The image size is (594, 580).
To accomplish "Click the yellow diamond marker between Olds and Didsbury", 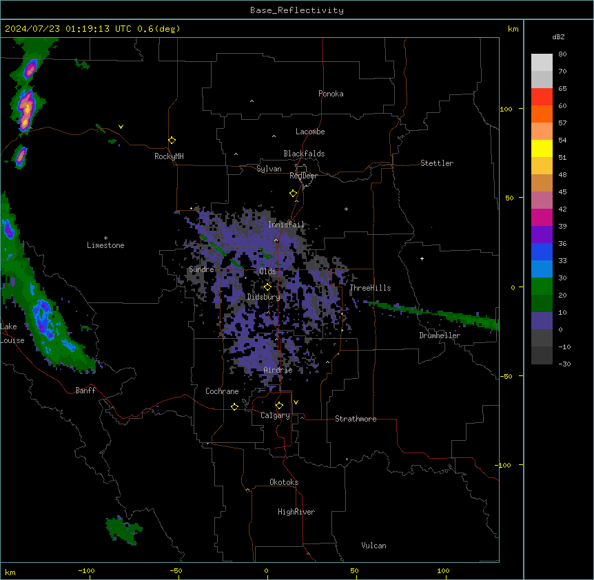I will pyautogui.click(x=267, y=287).
